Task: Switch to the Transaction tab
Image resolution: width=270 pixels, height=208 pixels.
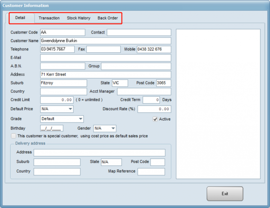Action: coord(49,18)
